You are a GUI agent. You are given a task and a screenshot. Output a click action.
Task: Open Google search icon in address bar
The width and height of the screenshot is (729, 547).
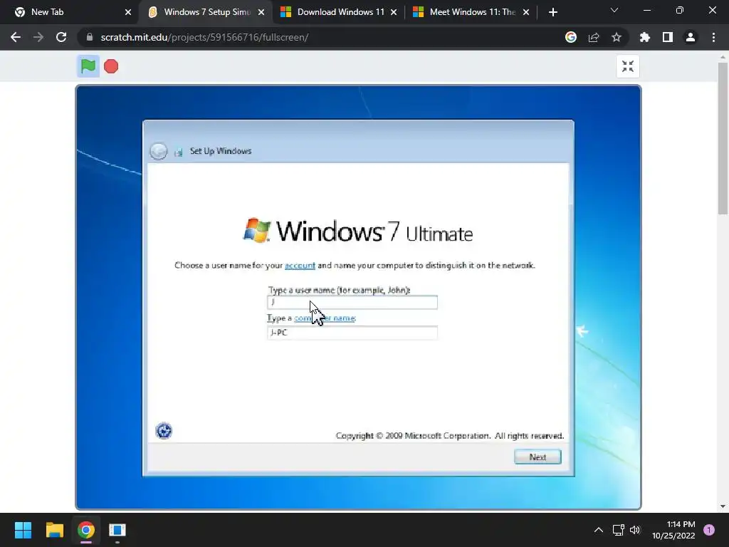571,37
